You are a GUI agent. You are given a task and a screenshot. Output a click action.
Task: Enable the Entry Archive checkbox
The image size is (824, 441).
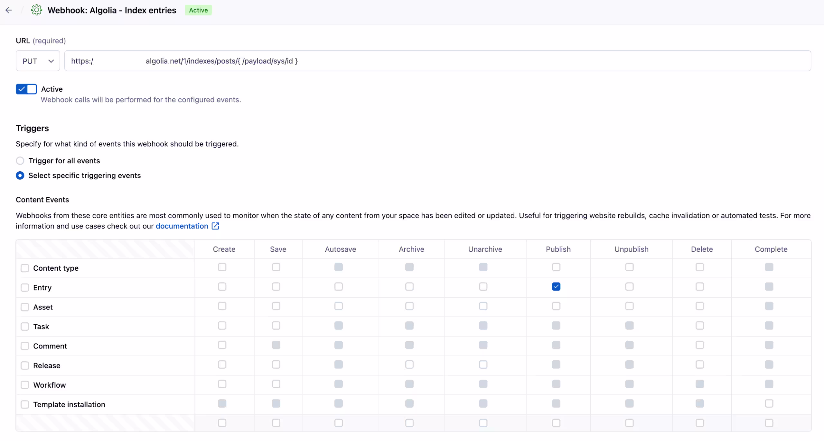409,286
